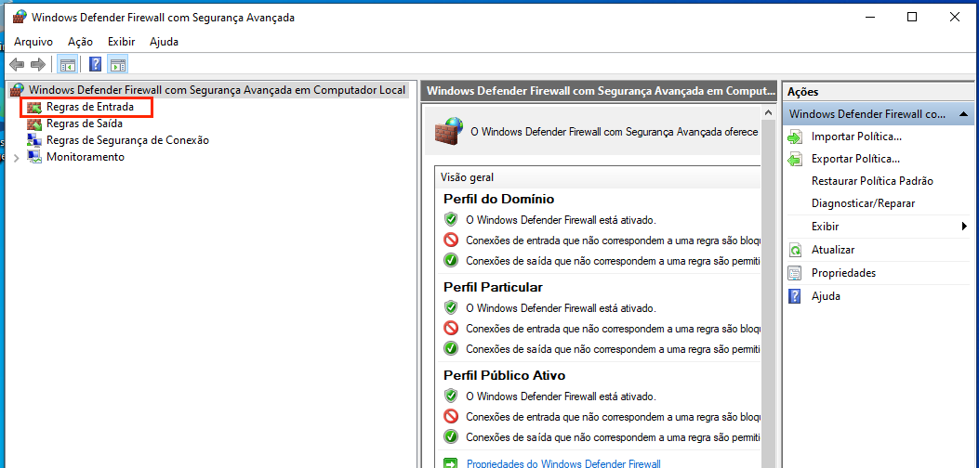The width and height of the screenshot is (979, 468).
Task: Click Diagnosticar/Reparar action
Action: [x=863, y=203]
